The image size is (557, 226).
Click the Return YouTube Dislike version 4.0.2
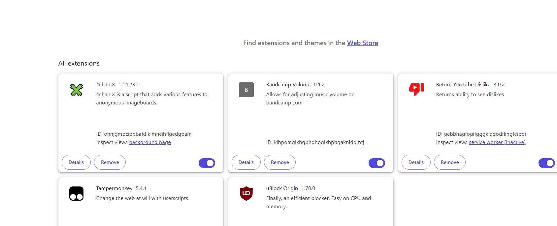click(x=499, y=85)
